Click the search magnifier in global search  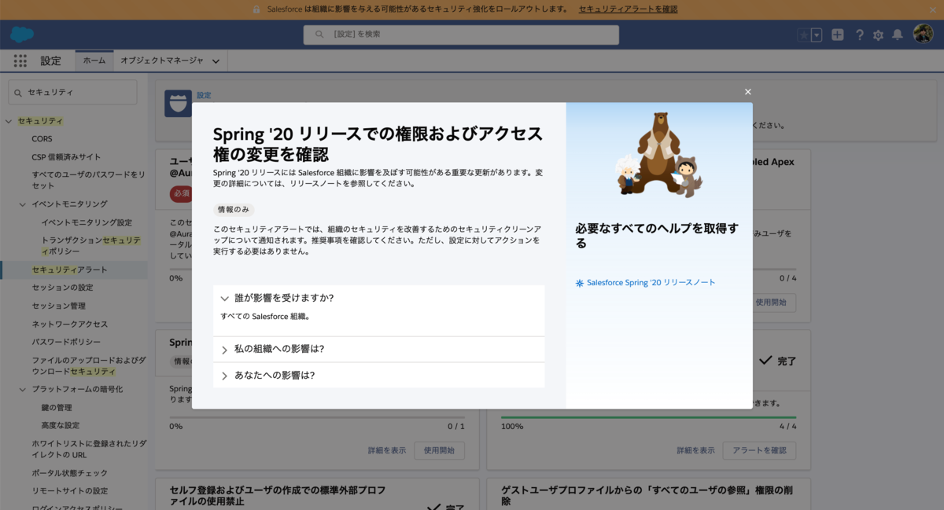click(x=319, y=35)
